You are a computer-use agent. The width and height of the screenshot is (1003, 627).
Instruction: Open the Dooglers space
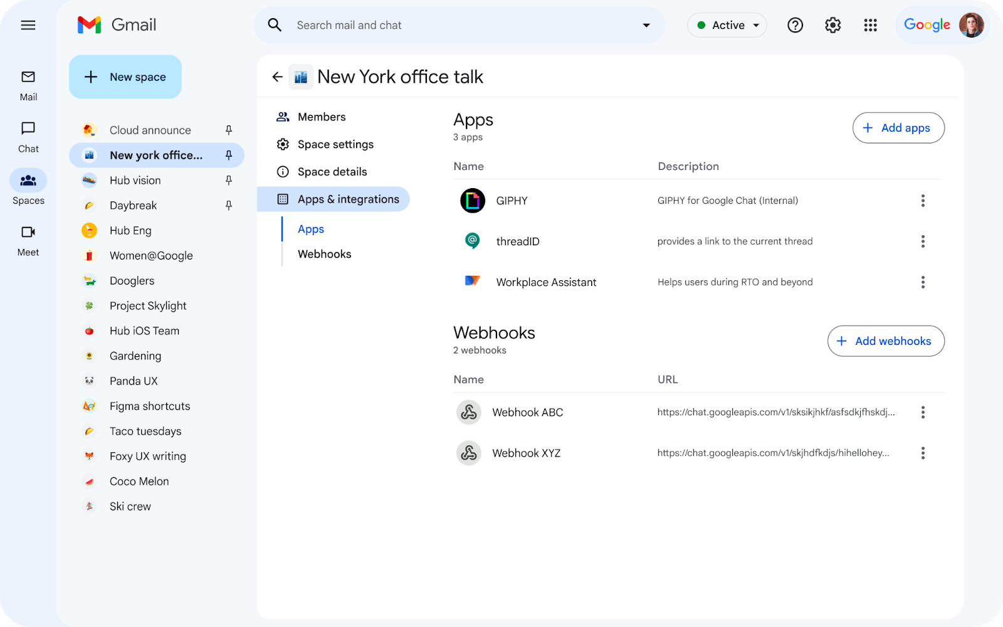157,280
